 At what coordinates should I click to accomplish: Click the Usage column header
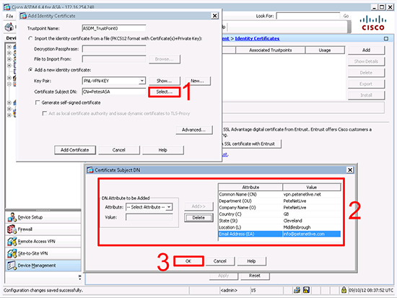pyautogui.click(x=325, y=50)
